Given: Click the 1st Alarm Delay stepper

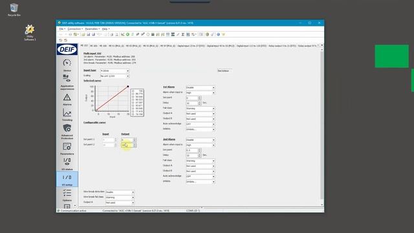Looking at the screenshot, I should click(200, 104).
